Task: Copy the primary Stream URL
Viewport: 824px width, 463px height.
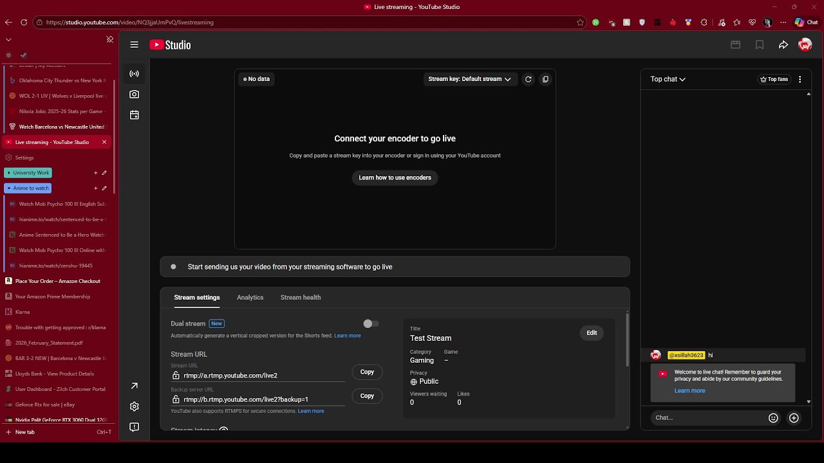Action: pos(367,372)
